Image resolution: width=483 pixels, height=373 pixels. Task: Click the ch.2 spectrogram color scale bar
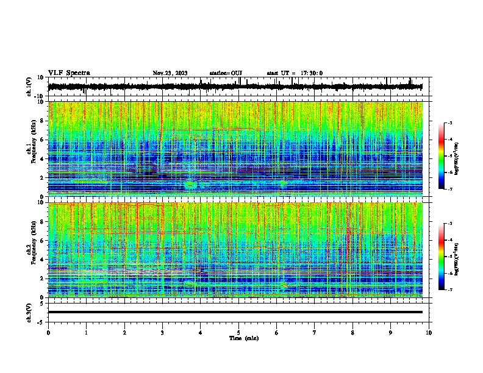coord(442,257)
